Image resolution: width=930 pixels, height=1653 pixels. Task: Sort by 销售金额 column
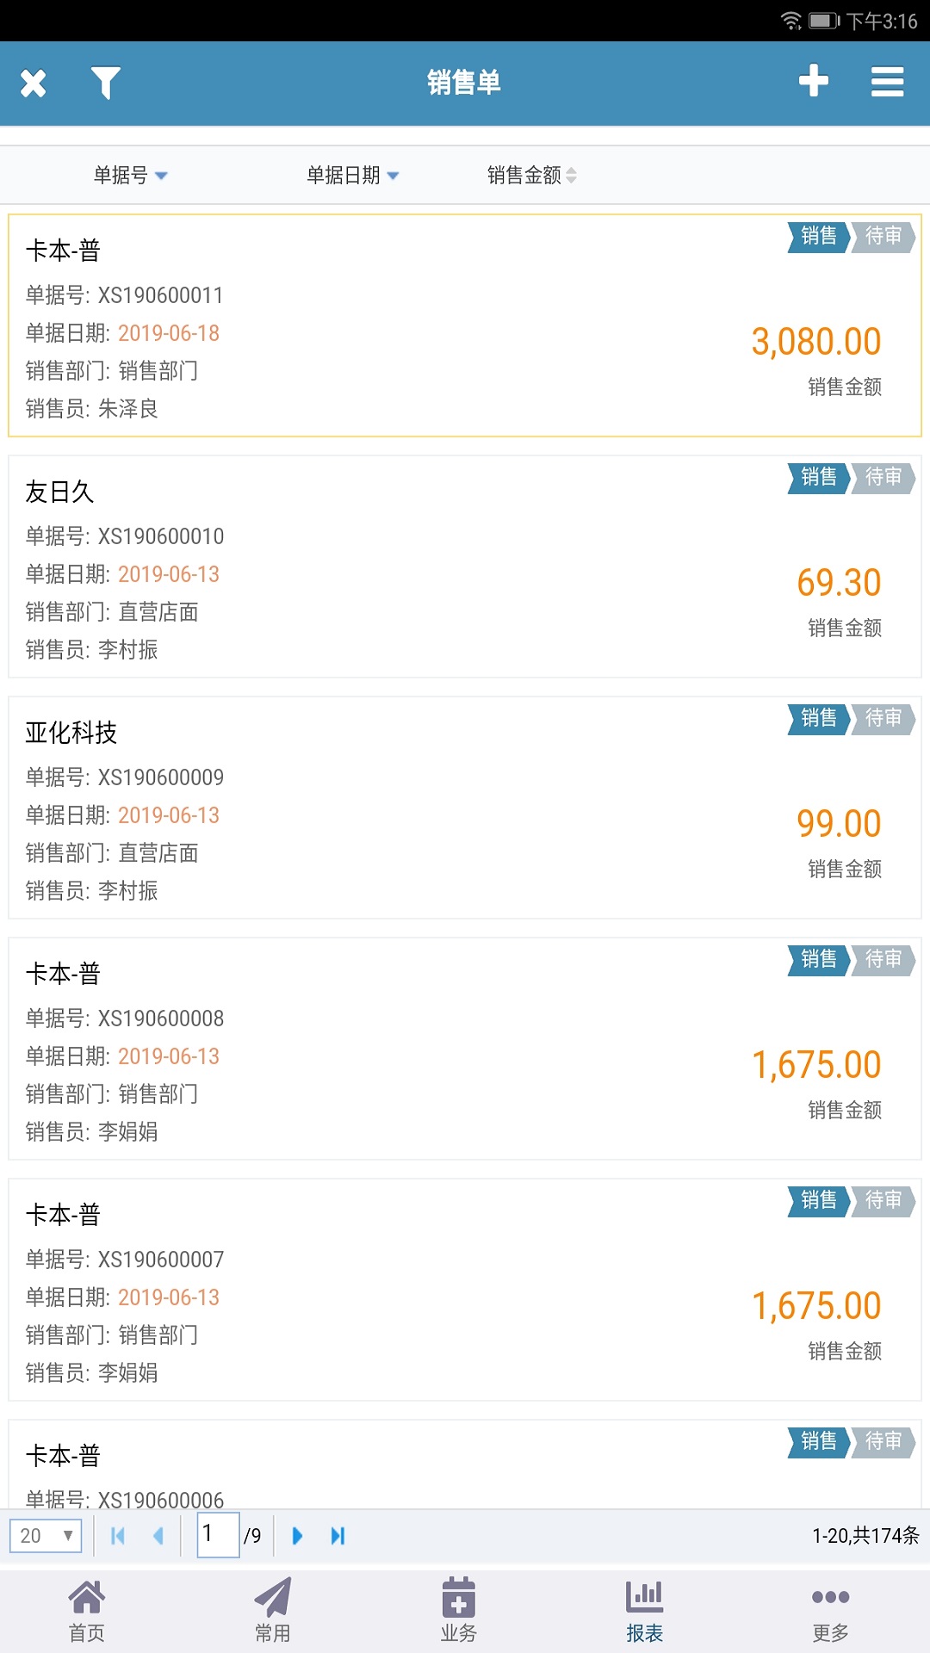point(531,176)
